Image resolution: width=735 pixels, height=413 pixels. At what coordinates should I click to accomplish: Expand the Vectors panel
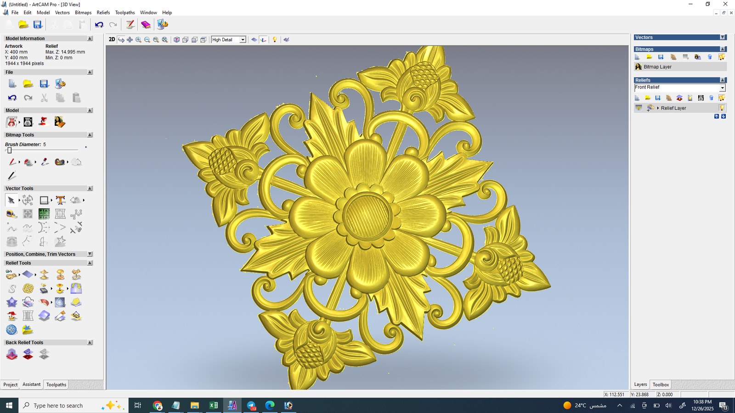click(723, 38)
